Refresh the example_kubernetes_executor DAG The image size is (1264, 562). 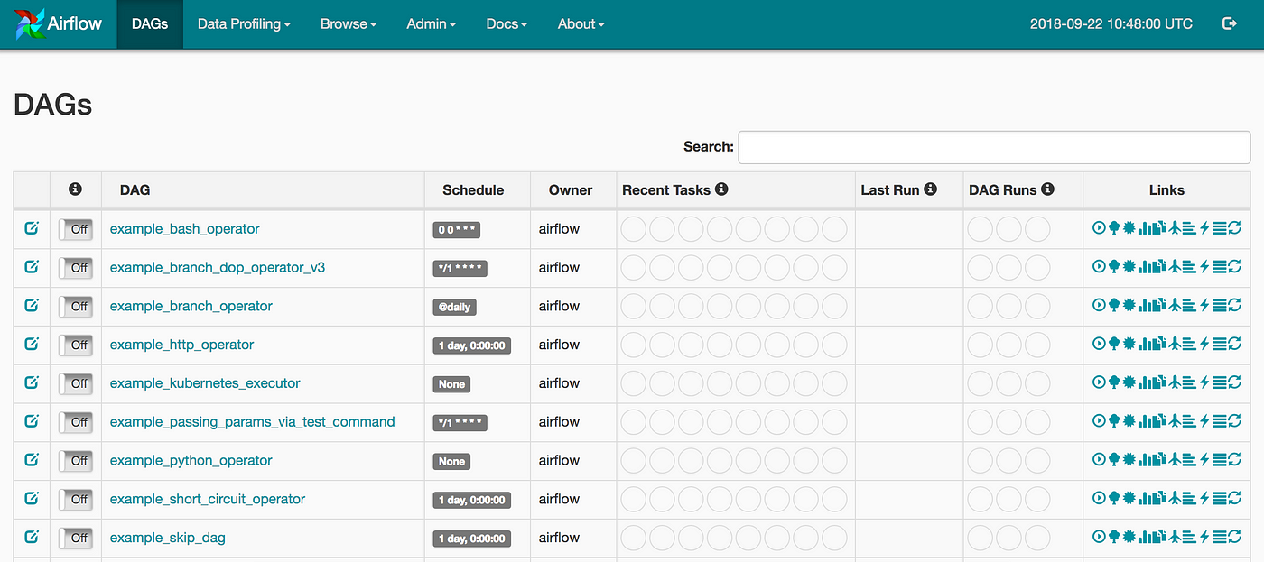click(x=1234, y=382)
